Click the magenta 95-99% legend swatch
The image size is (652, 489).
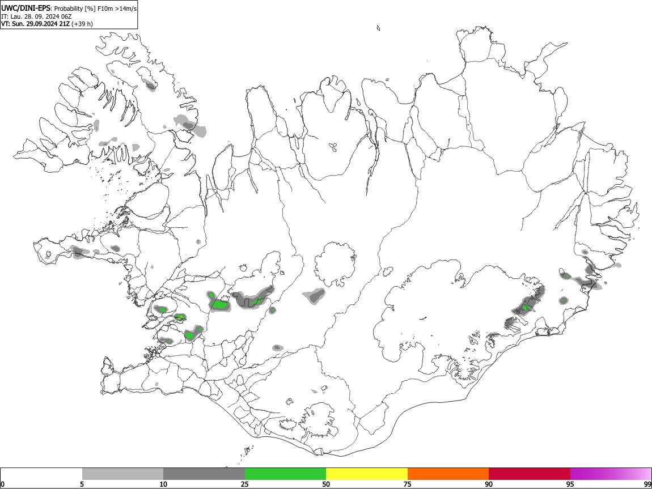pos(611,474)
